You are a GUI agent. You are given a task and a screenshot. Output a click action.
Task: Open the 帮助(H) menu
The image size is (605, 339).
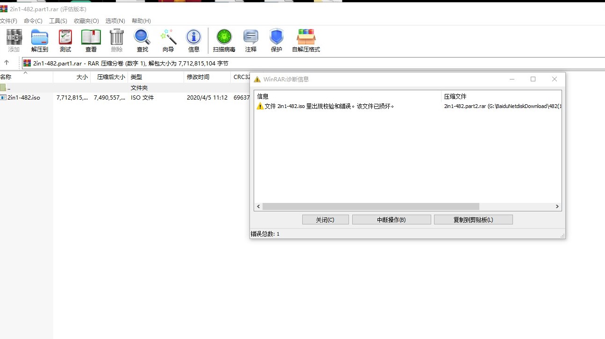pos(141,21)
